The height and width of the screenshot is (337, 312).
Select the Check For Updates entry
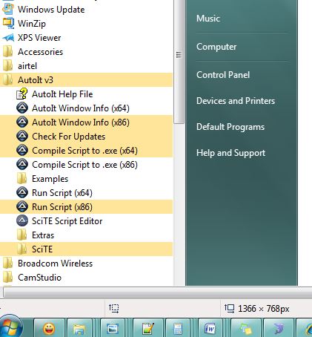click(x=86, y=137)
